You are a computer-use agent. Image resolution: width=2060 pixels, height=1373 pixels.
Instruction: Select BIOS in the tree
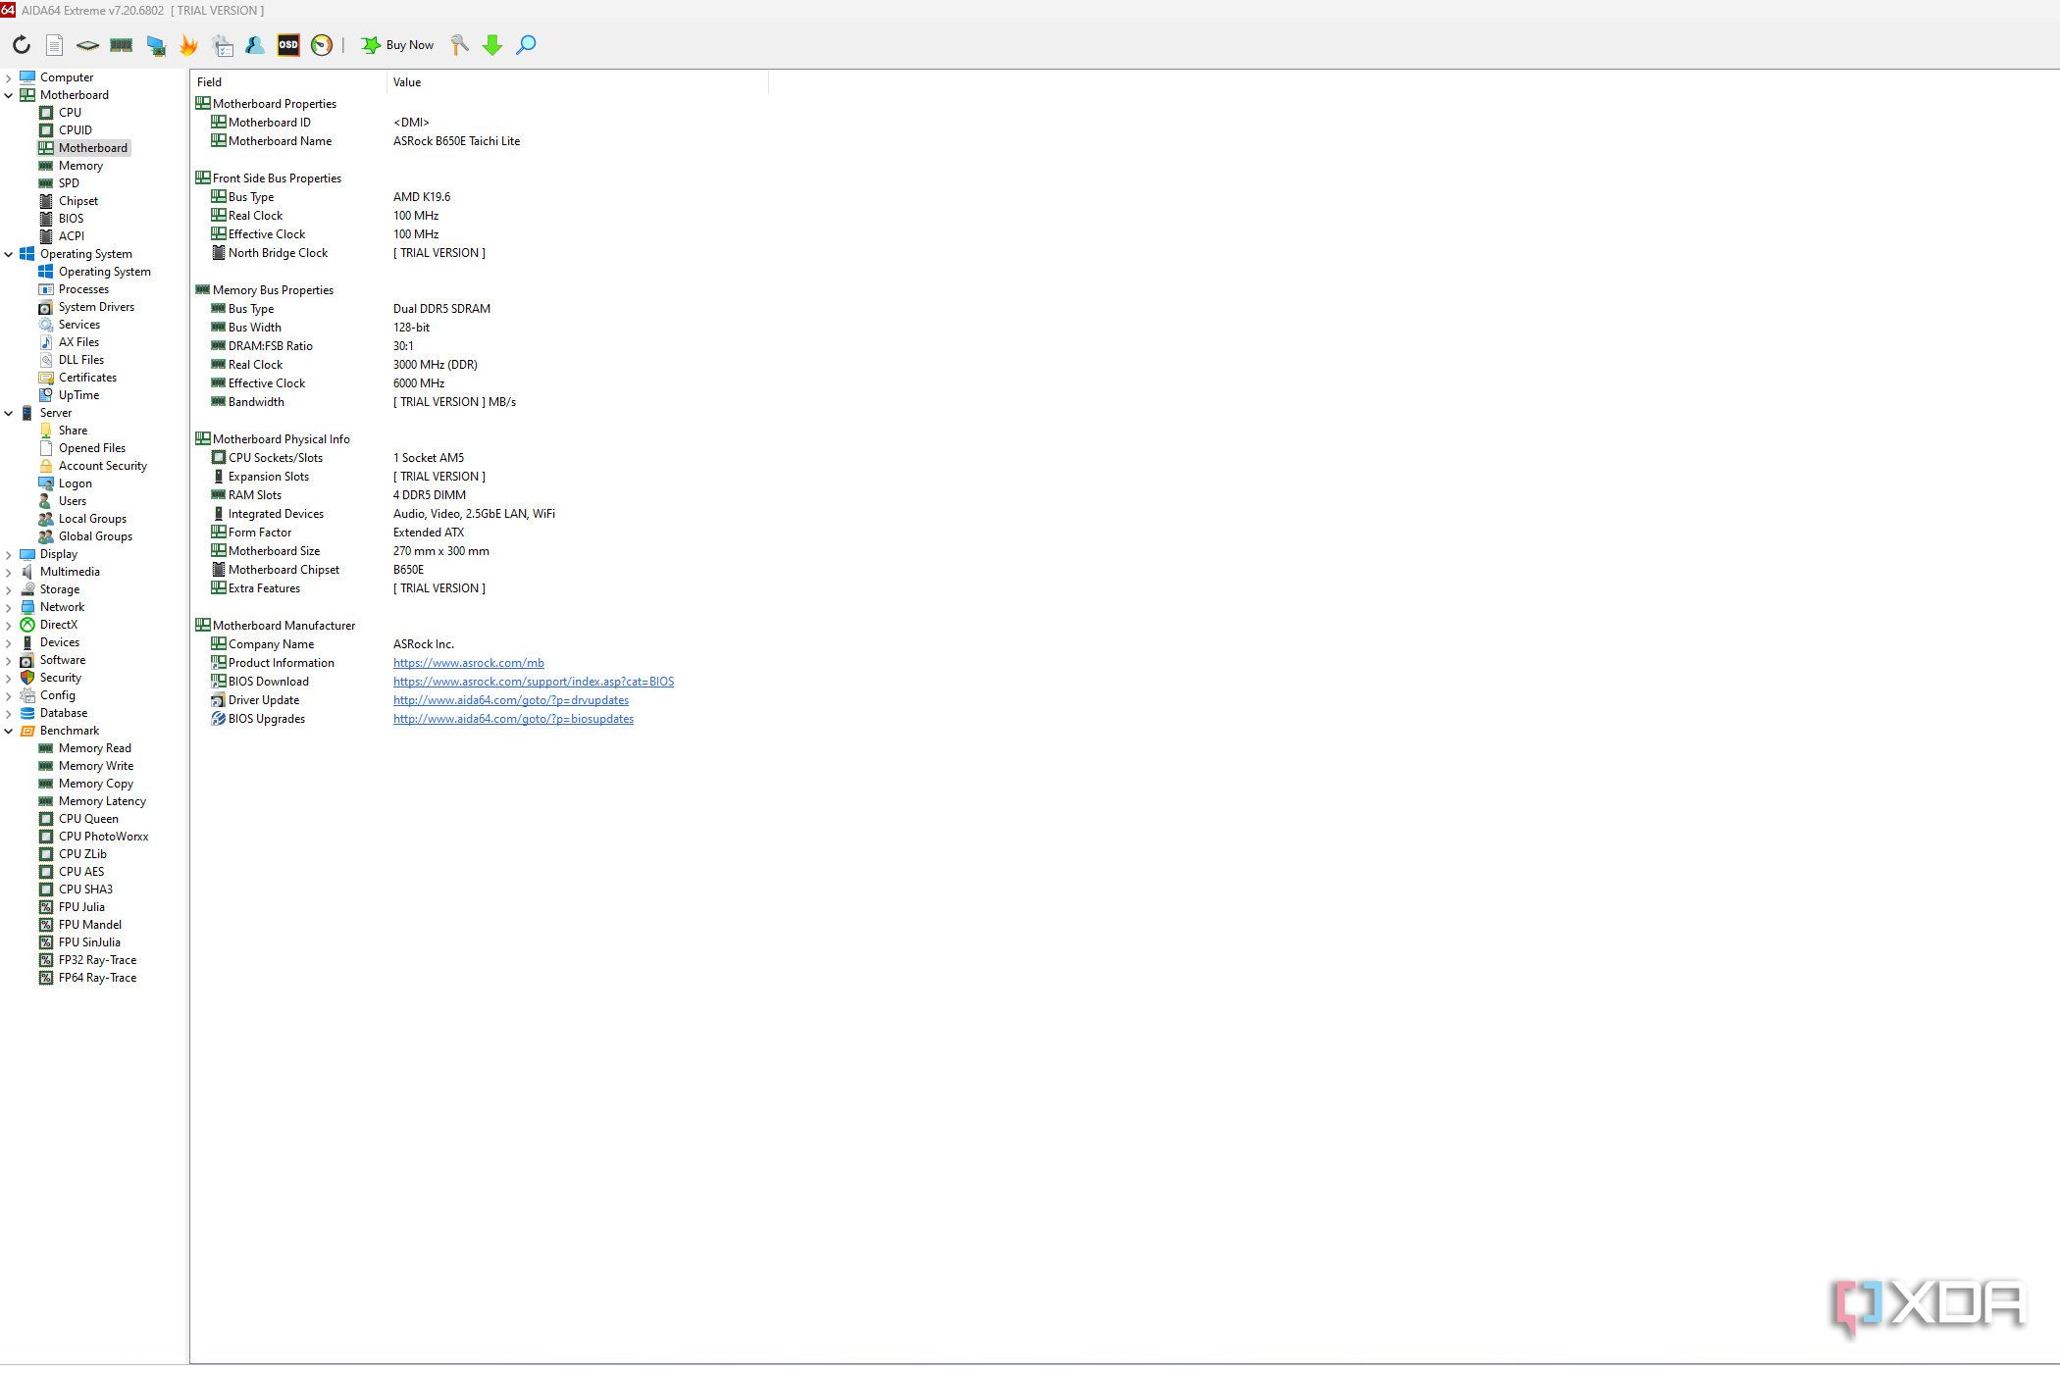point(71,219)
